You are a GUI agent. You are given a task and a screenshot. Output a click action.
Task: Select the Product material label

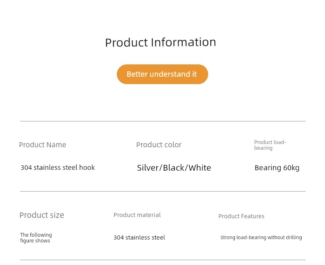(x=137, y=215)
